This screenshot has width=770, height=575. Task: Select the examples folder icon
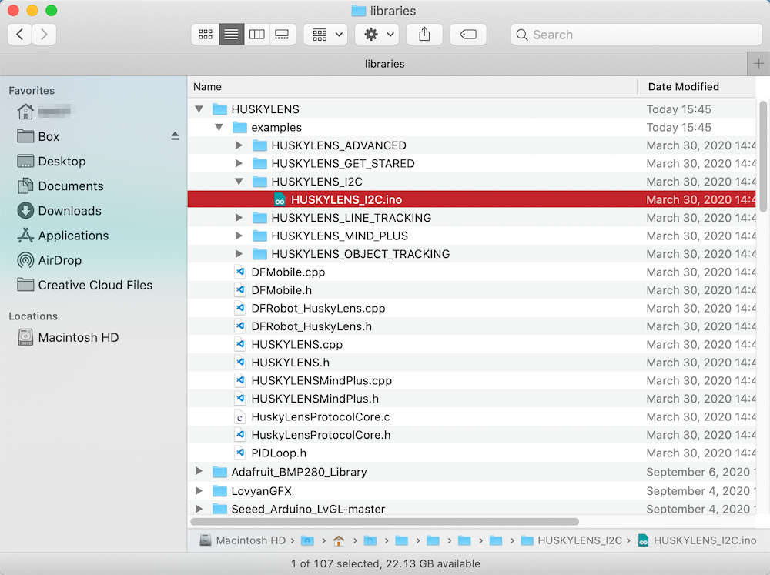click(239, 127)
